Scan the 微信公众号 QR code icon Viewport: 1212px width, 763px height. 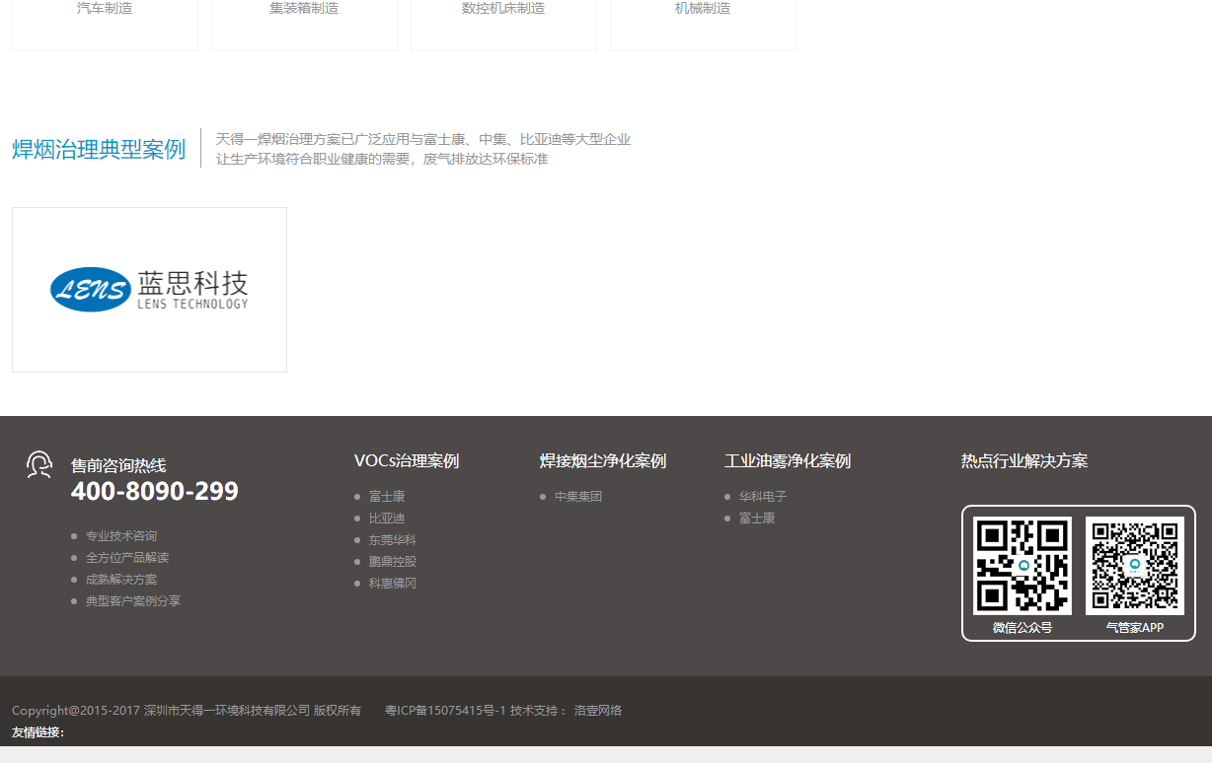pyautogui.click(x=1022, y=565)
